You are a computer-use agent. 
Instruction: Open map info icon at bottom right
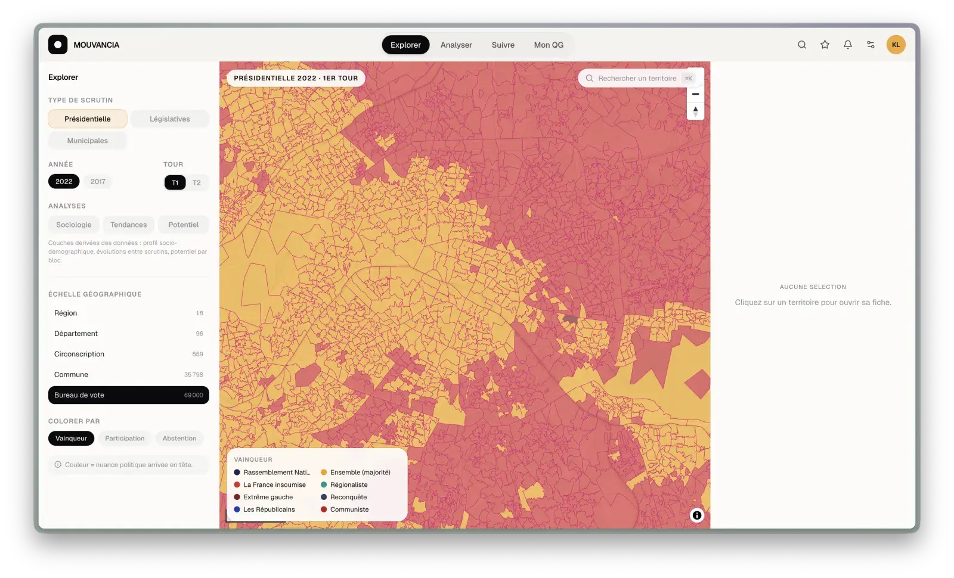(696, 515)
